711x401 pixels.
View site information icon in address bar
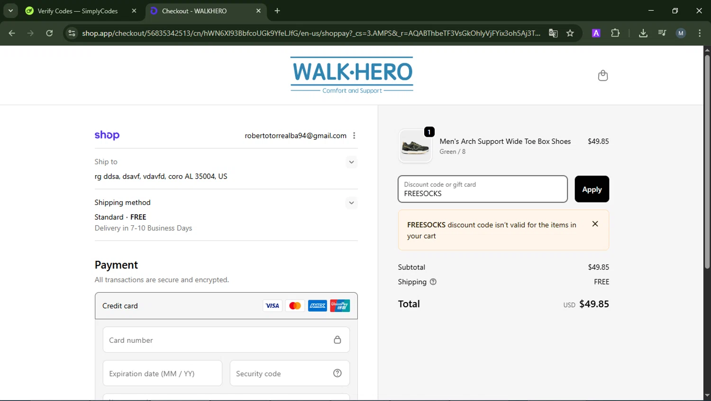click(72, 33)
